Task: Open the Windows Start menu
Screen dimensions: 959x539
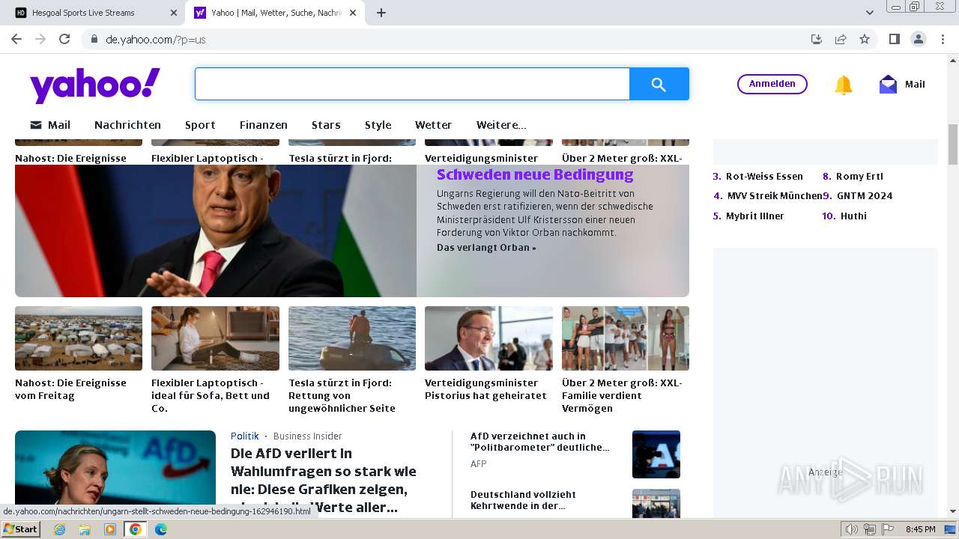Action: [20, 529]
